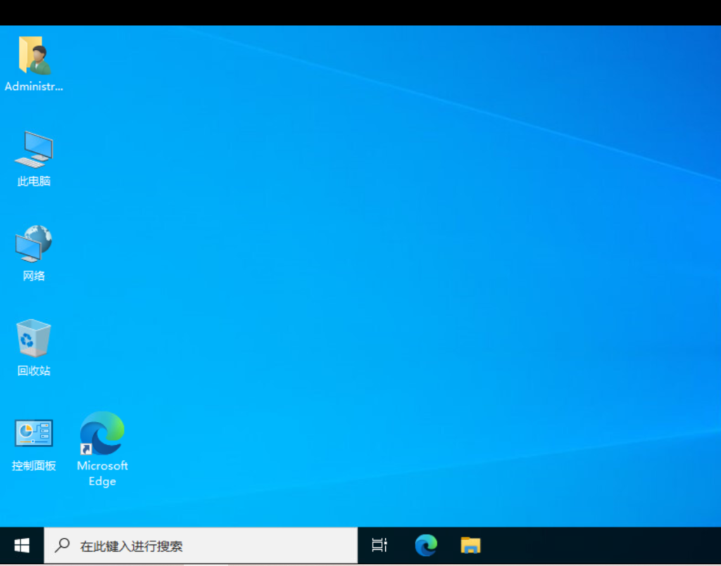Image resolution: width=721 pixels, height=566 pixels.
Task: Launch Edge from the taskbar
Action: [x=426, y=546]
